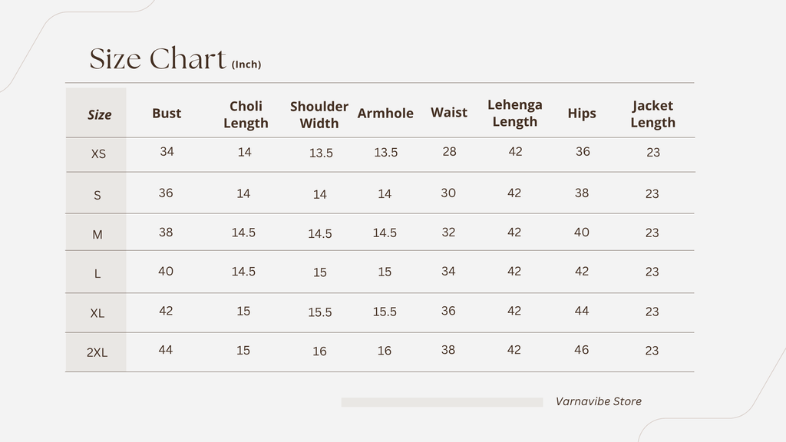Click the S size row label
Viewport: 786px width, 442px height.
coord(97,196)
